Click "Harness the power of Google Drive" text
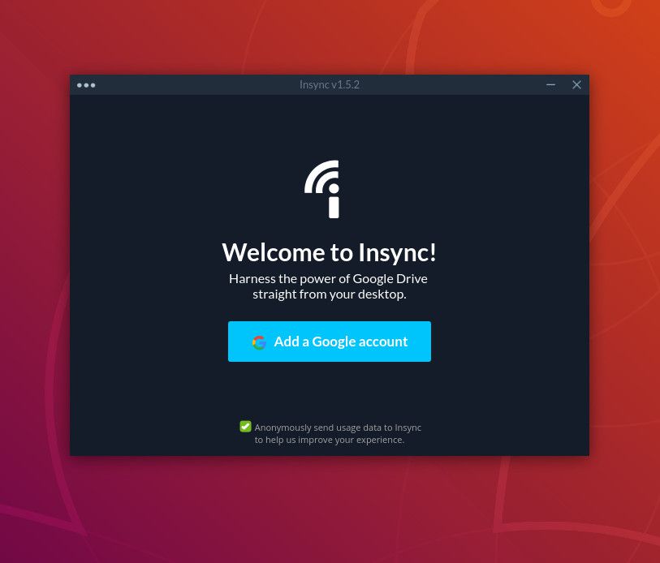The width and height of the screenshot is (660, 563). (328, 278)
